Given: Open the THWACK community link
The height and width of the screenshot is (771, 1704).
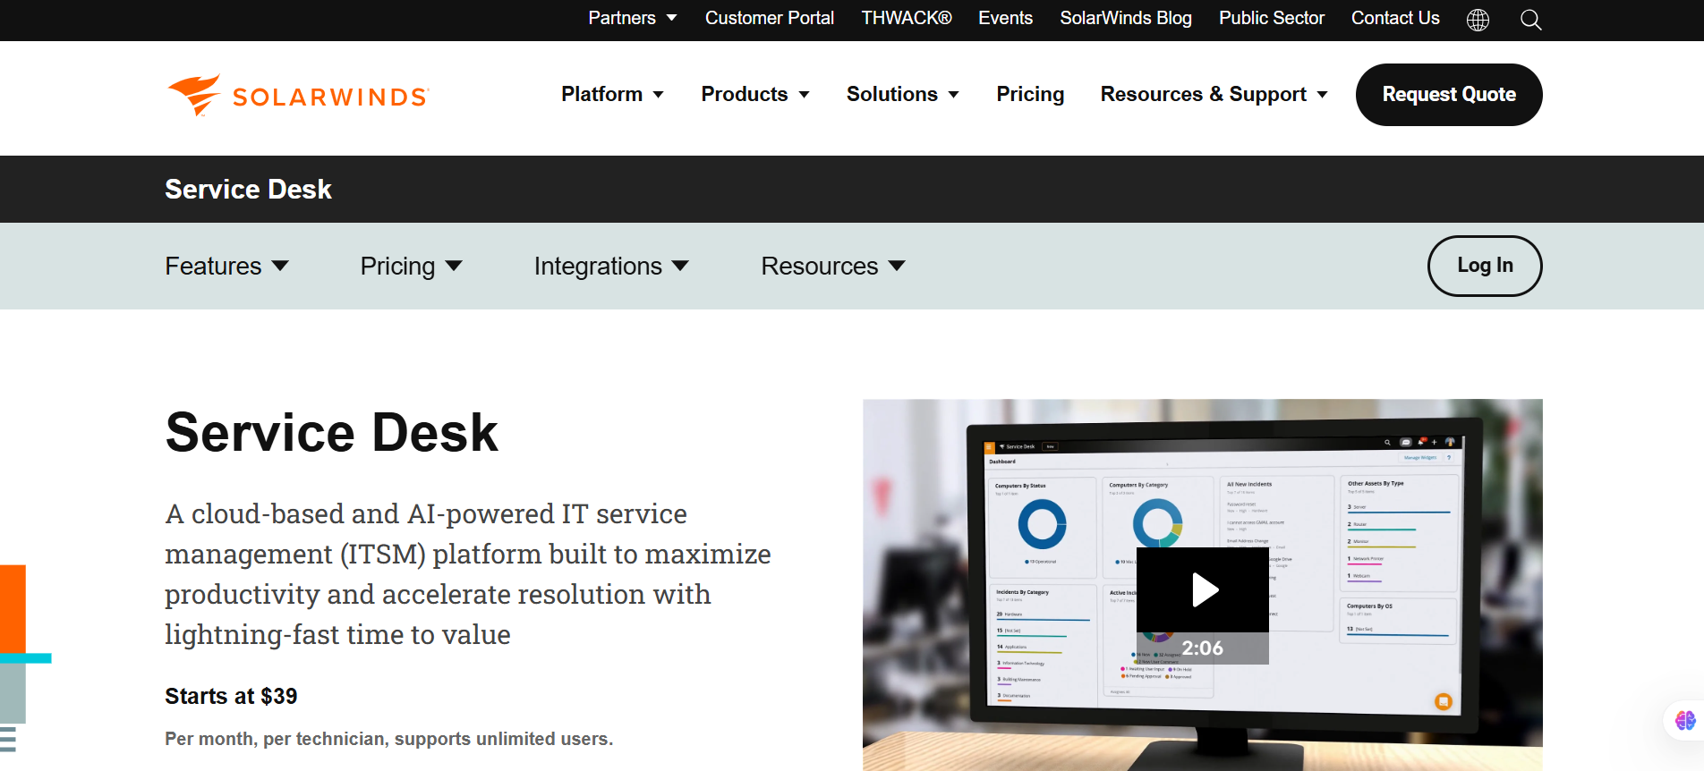Looking at the screenshot, I should 906,18.
